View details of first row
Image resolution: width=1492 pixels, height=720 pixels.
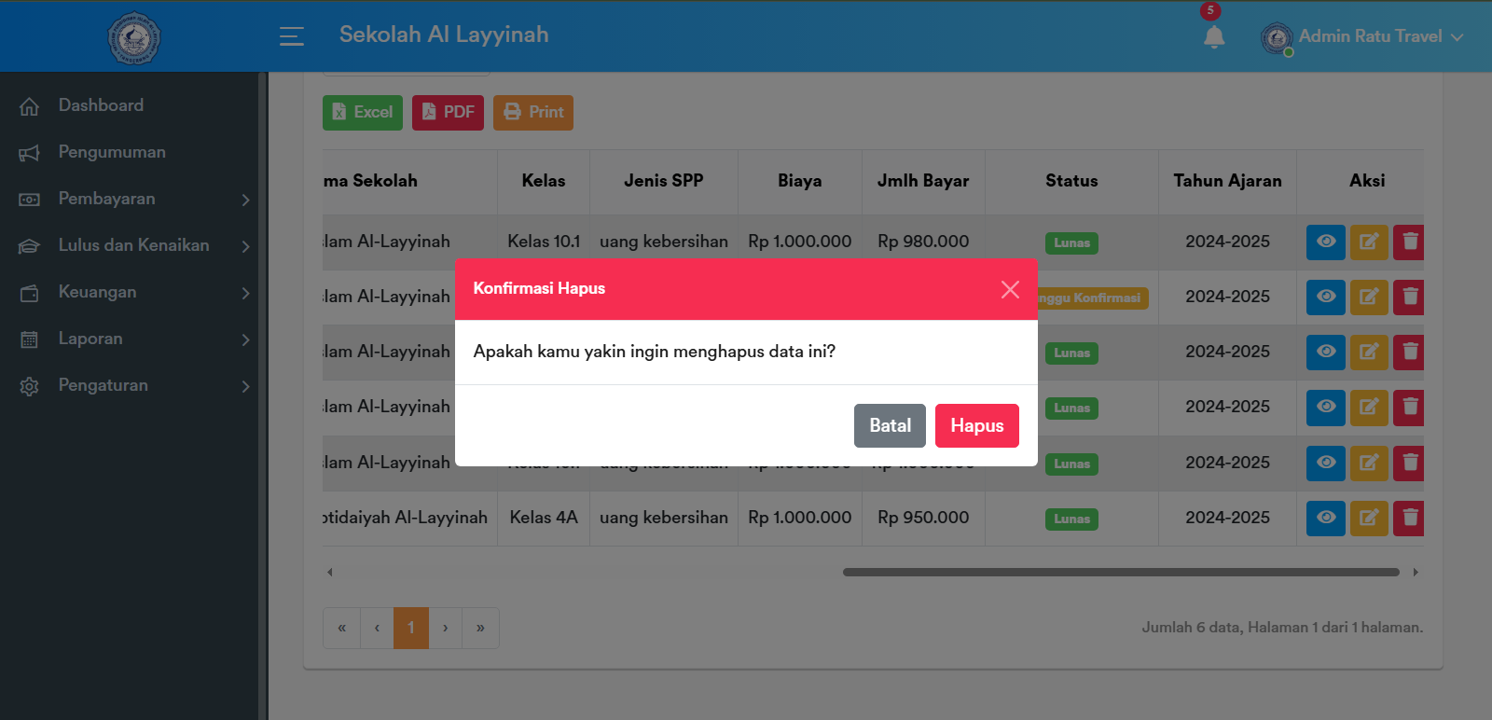point(1325,242)
